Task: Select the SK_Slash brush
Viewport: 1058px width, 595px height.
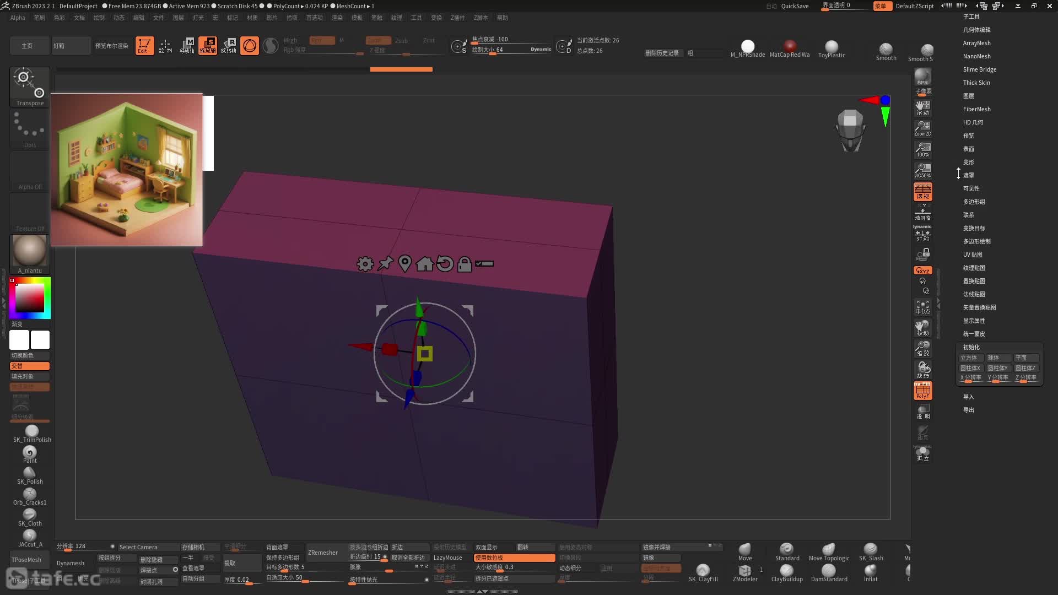Action: (871, 552)
